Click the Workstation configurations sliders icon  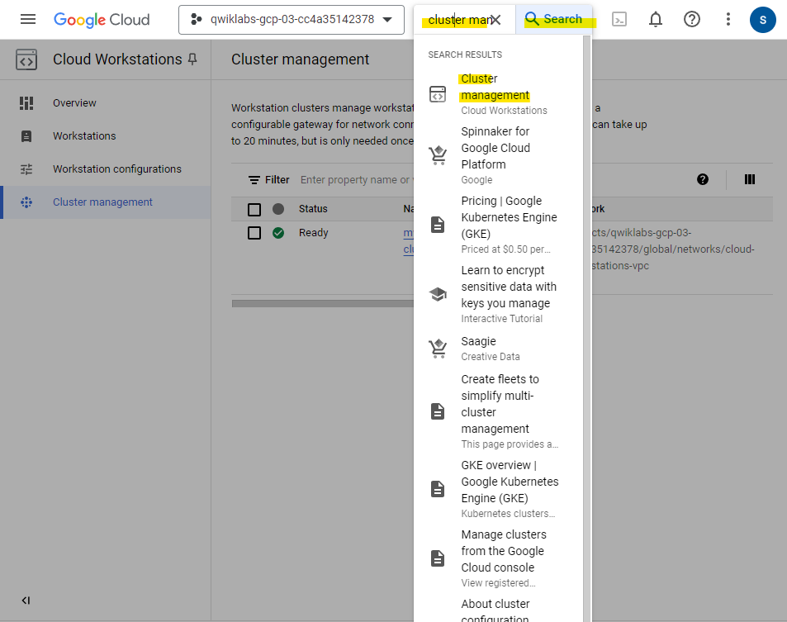click(x=26, y=169)
